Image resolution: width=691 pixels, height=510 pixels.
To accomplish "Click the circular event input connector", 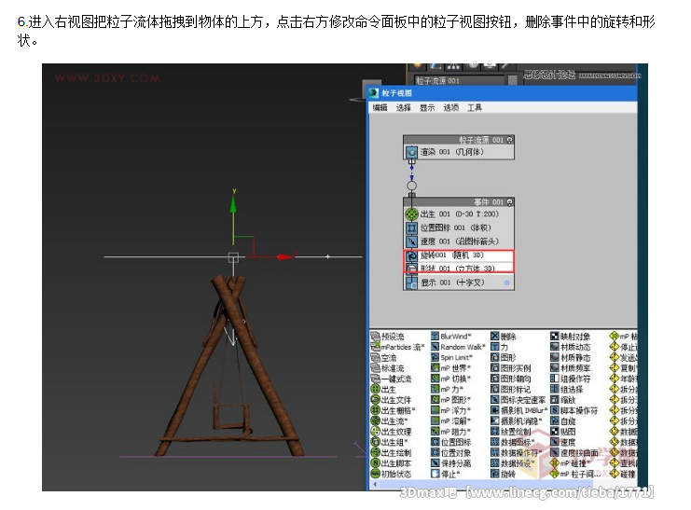I will 411,186.
